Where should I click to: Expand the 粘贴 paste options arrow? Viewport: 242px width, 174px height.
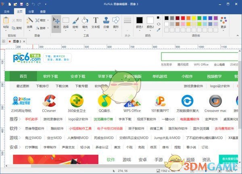(x=6, y=30)
